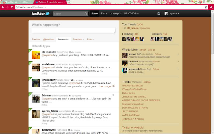Open JB RULES THE WORLD trend
The width and height of the screenshot is (214, 134).
(x=134, y=97)
